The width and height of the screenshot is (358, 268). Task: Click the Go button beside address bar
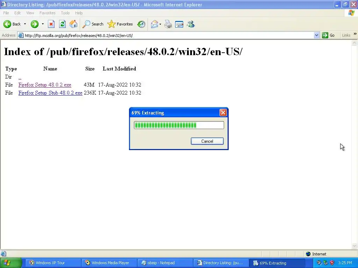(328, 35)
